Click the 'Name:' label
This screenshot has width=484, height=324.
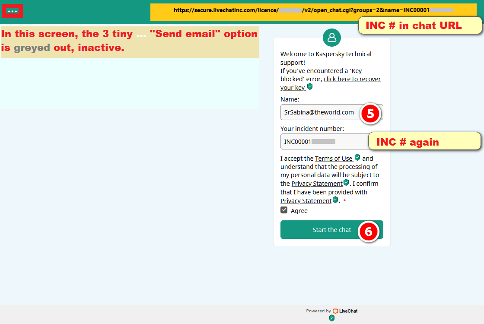click(290, 99)
